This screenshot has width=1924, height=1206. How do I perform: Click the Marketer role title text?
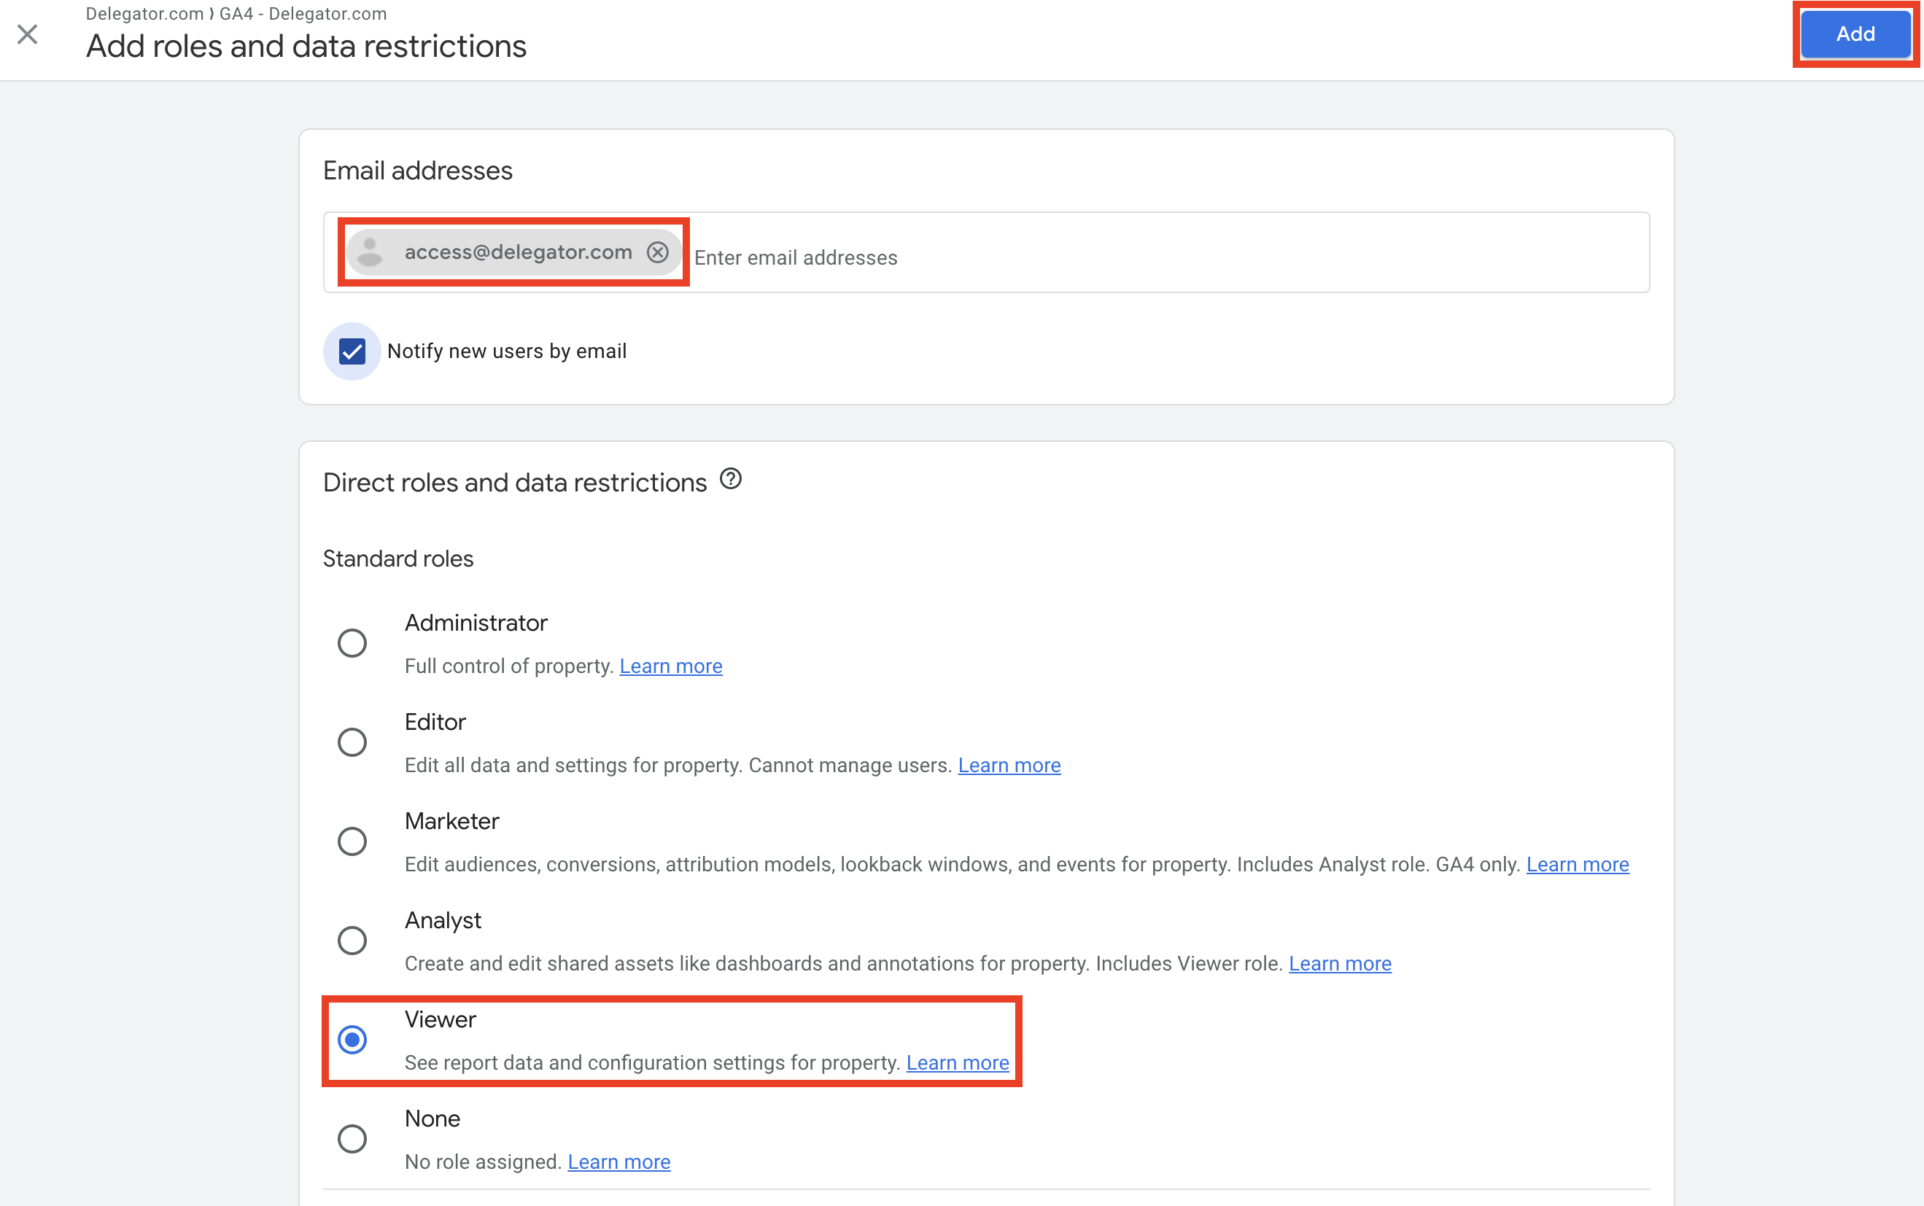pos(451,821)
